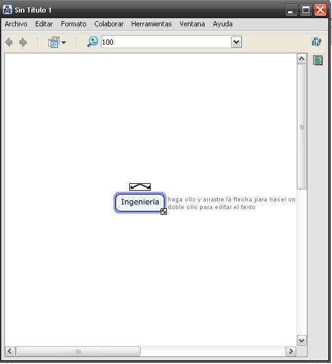Click the zoom magnifier icon

(92, 42)
